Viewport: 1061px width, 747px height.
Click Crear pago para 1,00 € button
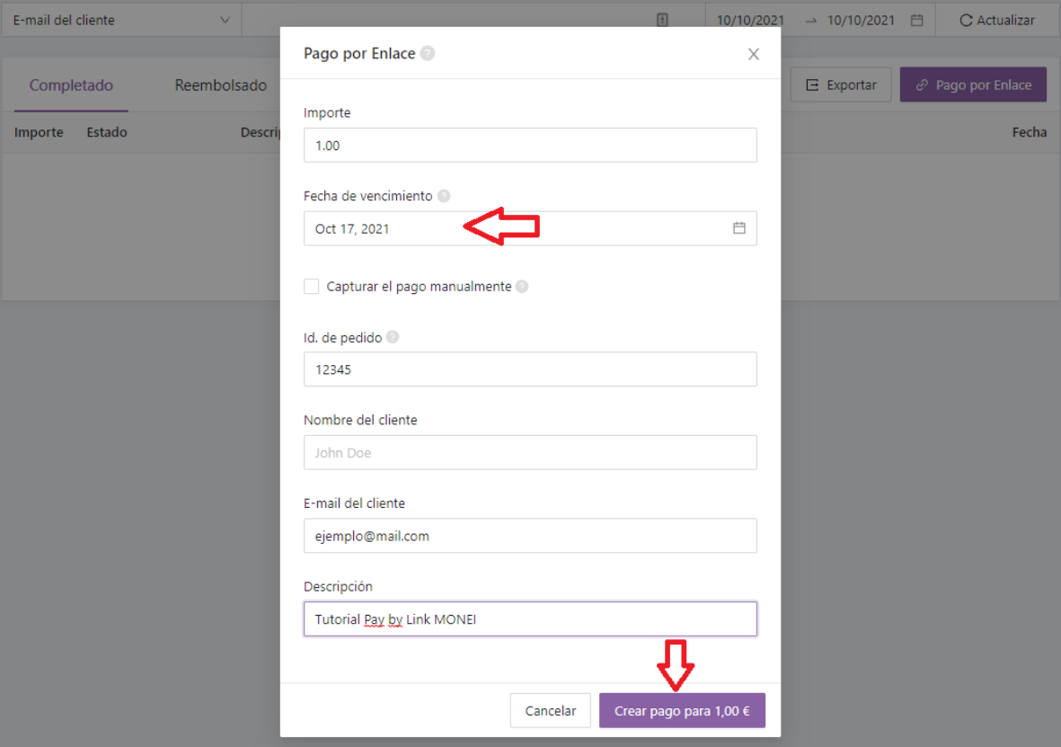682,710
